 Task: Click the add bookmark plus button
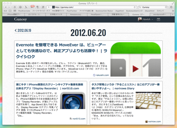[x=48, y=7]
